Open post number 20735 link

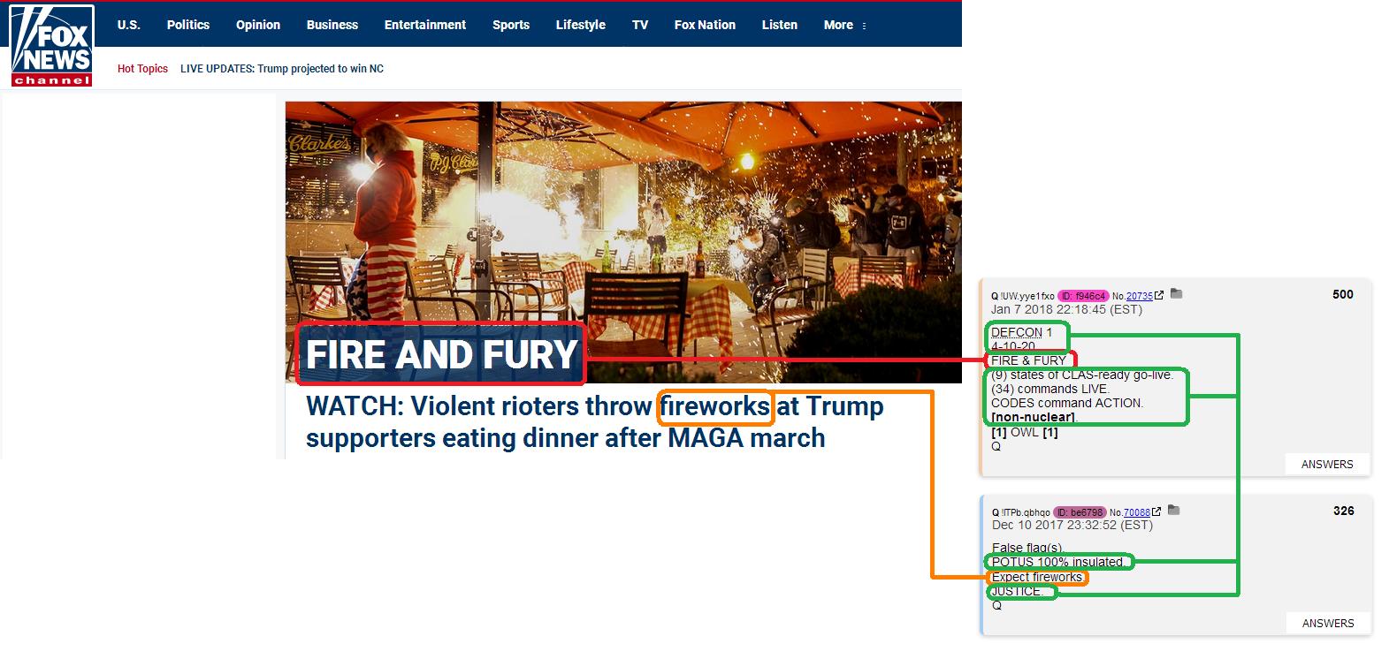coord(1140,296)
